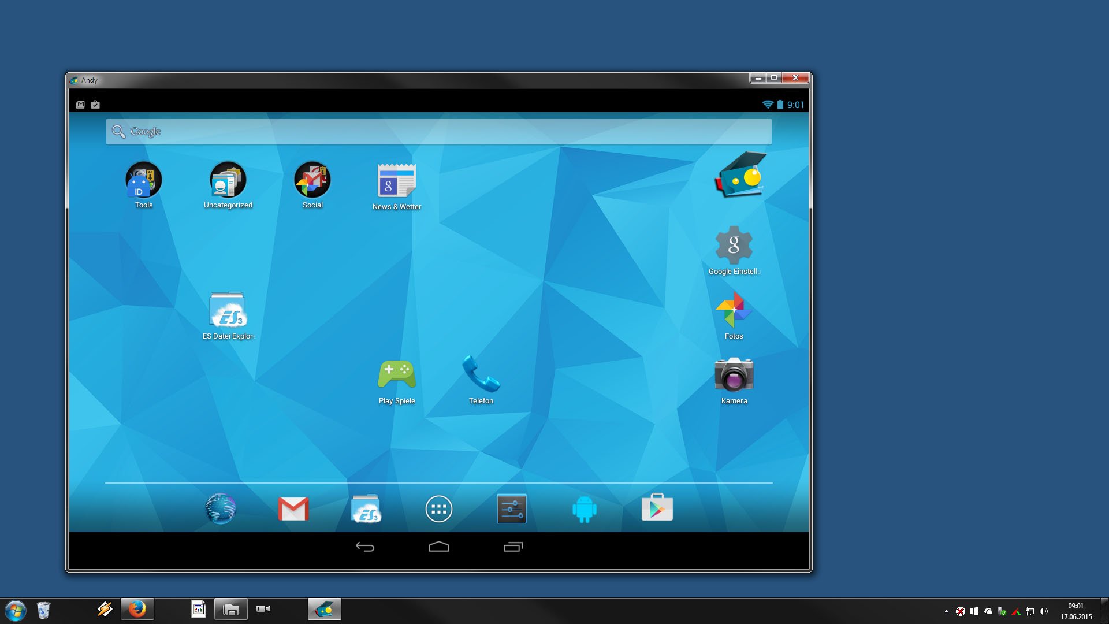Open Firefox browser in taskbar
The image size is (1109, 624).
point(139,609)
